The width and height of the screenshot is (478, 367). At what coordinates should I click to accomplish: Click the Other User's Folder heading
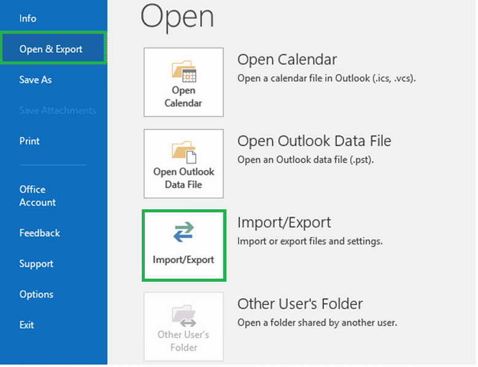click(x=300, y=304)
